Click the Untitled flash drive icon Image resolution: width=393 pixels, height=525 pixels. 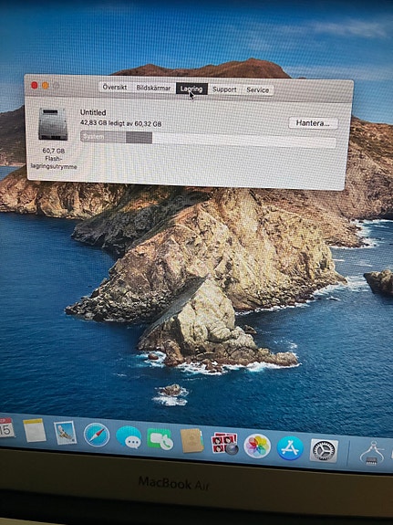coord(53,124)
